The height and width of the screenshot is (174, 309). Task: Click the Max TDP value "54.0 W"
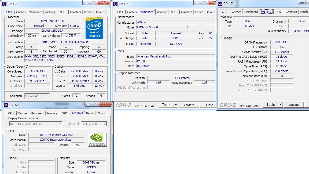[75, 26]
